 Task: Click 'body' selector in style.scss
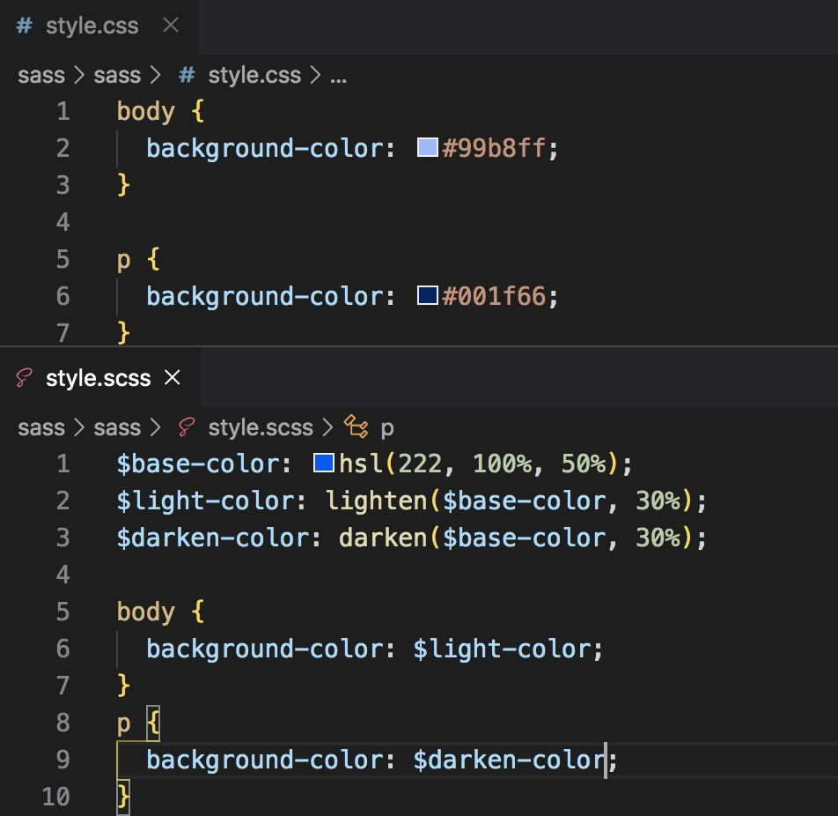pos(146,612)
